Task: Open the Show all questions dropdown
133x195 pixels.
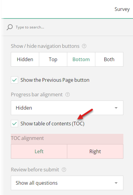Action: tap(67, 183)
